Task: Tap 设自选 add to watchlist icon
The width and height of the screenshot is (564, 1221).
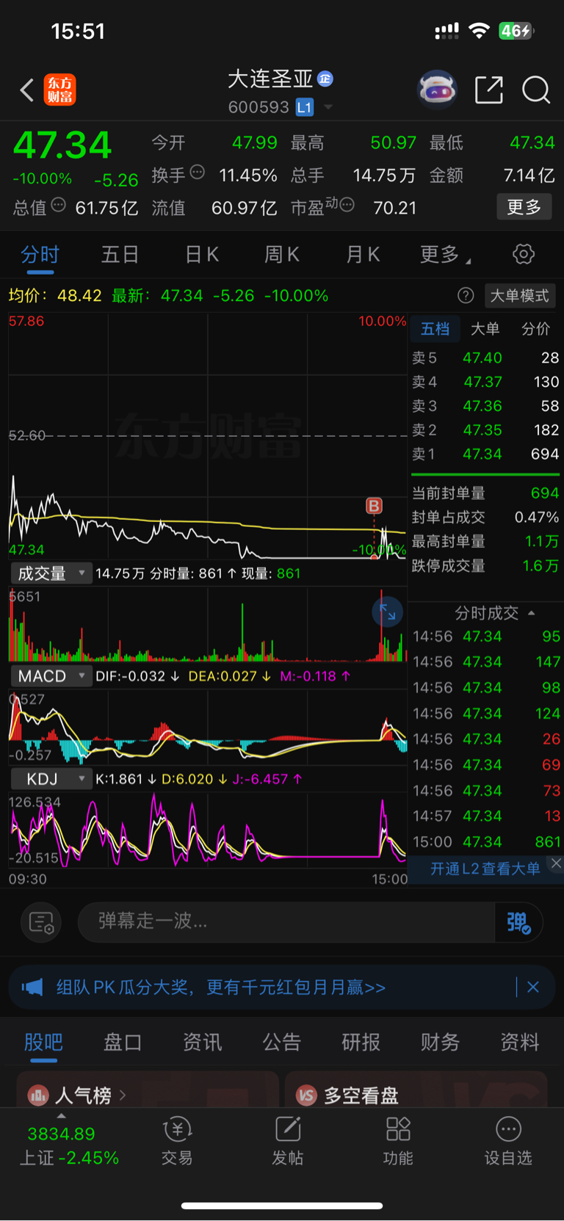Action: click(x=508, y=1129)
